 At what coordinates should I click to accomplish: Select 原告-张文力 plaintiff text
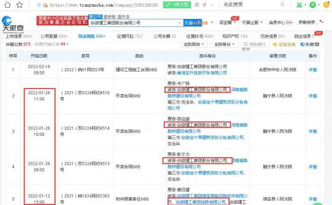pos(178,154)
